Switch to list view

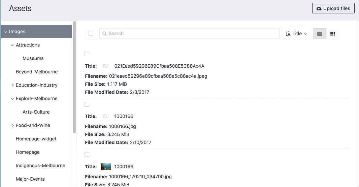click(x=319, y=34)
